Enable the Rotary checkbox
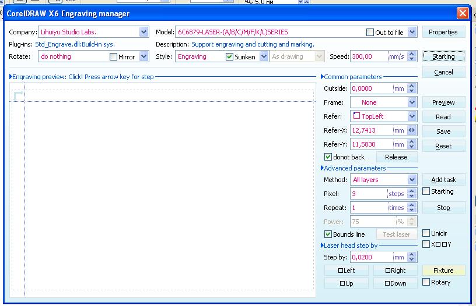The image size is (476, 306). pyautogui.click(x=426, y=282)
